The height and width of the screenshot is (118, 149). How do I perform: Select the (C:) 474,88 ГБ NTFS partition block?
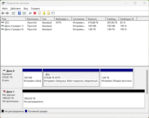tap(71, 79)
